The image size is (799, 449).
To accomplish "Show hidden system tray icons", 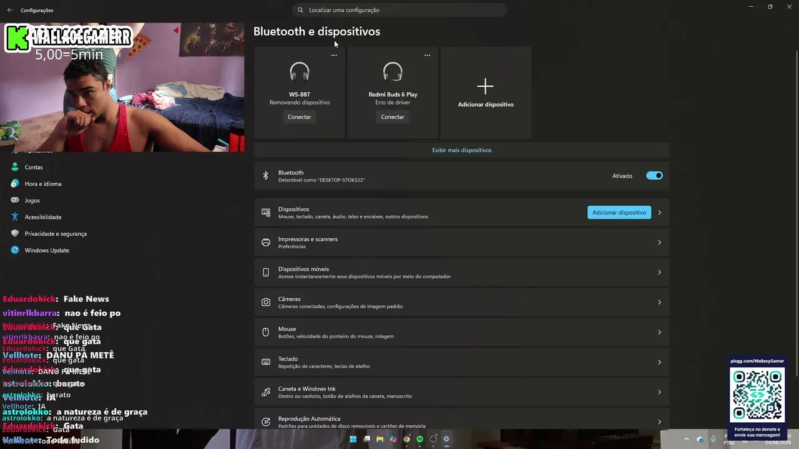I will click(x=687, y=439).
